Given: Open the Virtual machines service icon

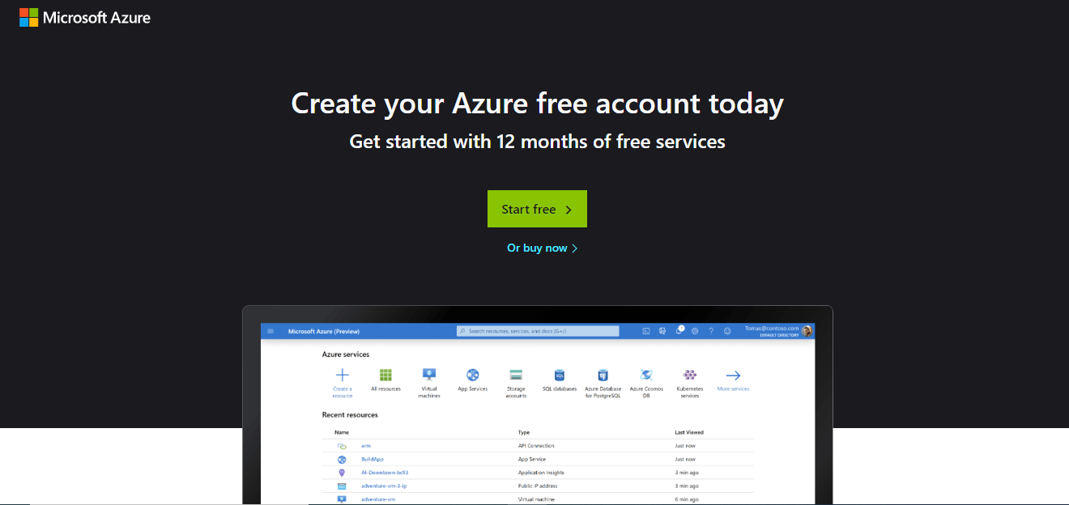Looking at the screenshot, I should (x=429, y=374).
